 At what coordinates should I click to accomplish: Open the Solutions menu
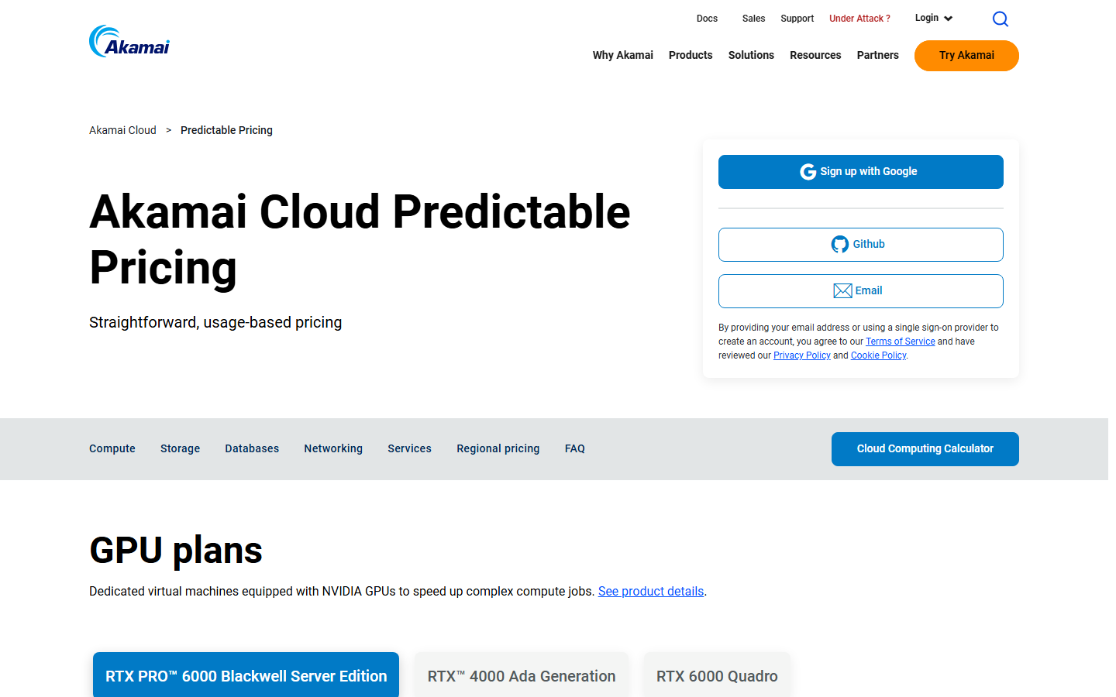tap(751, 55)
